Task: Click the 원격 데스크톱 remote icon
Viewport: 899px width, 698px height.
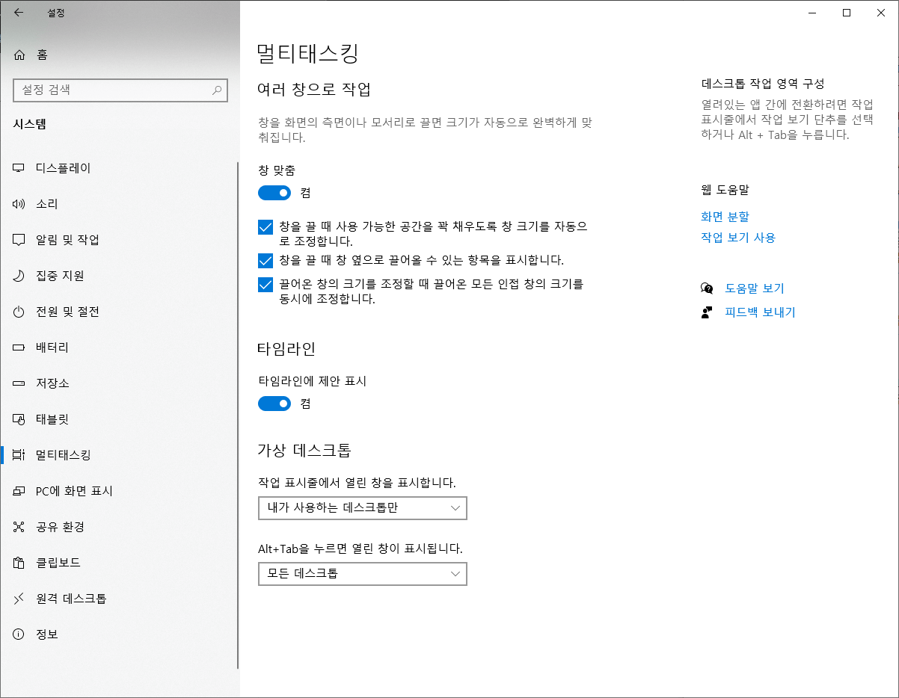Action: [19, 599]
